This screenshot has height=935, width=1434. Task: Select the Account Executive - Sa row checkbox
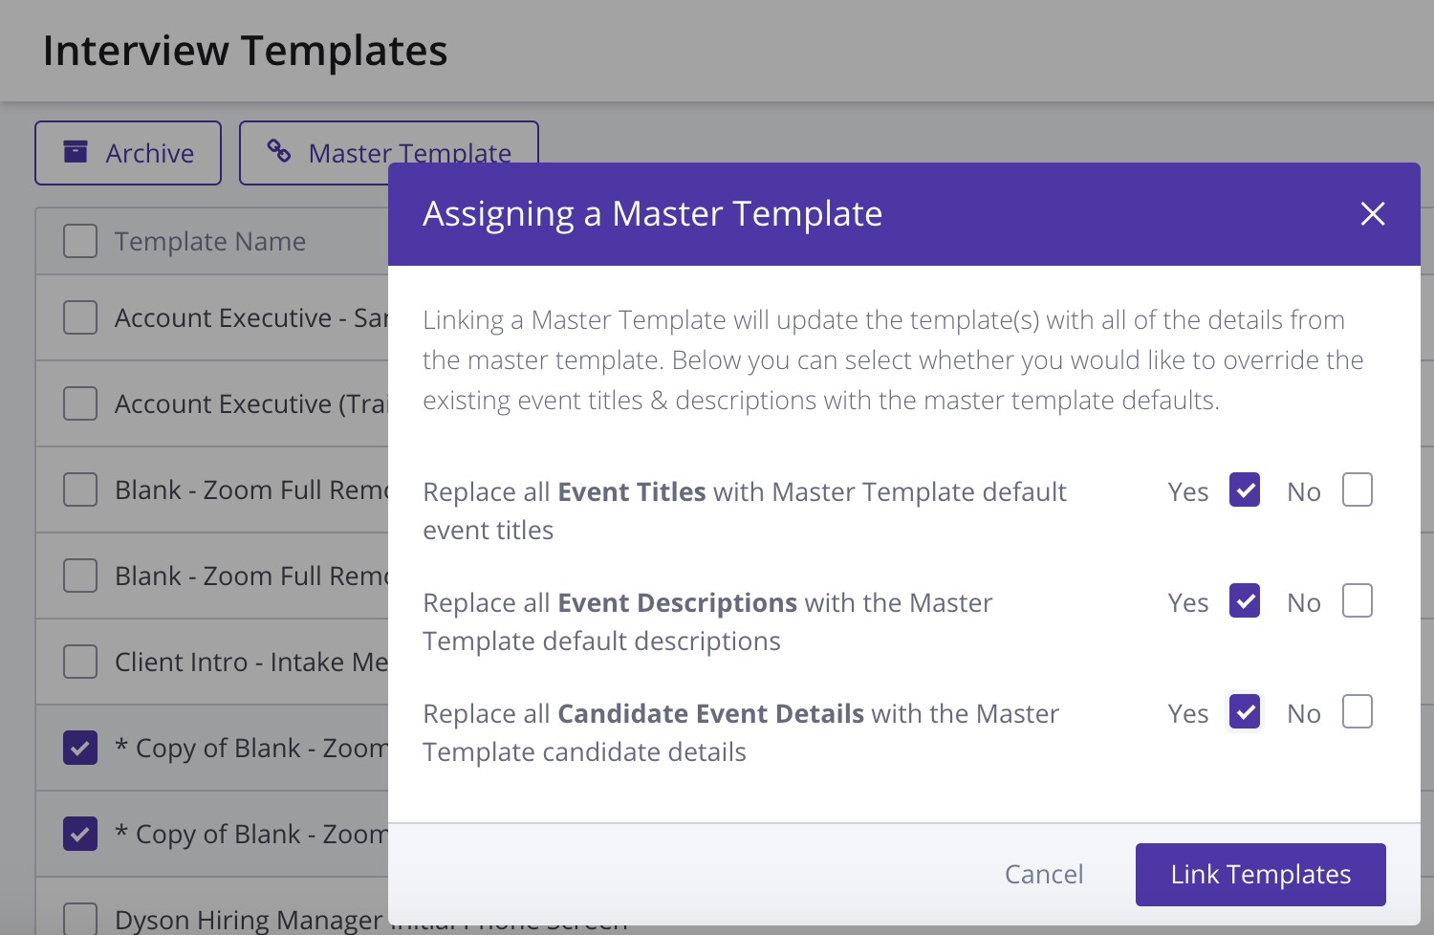[x=80, y=317]
